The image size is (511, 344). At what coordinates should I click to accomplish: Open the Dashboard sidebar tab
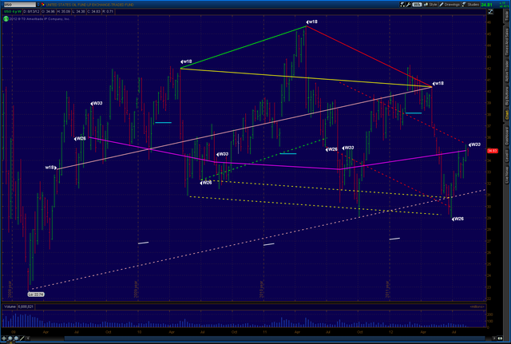tap(507, 136)
